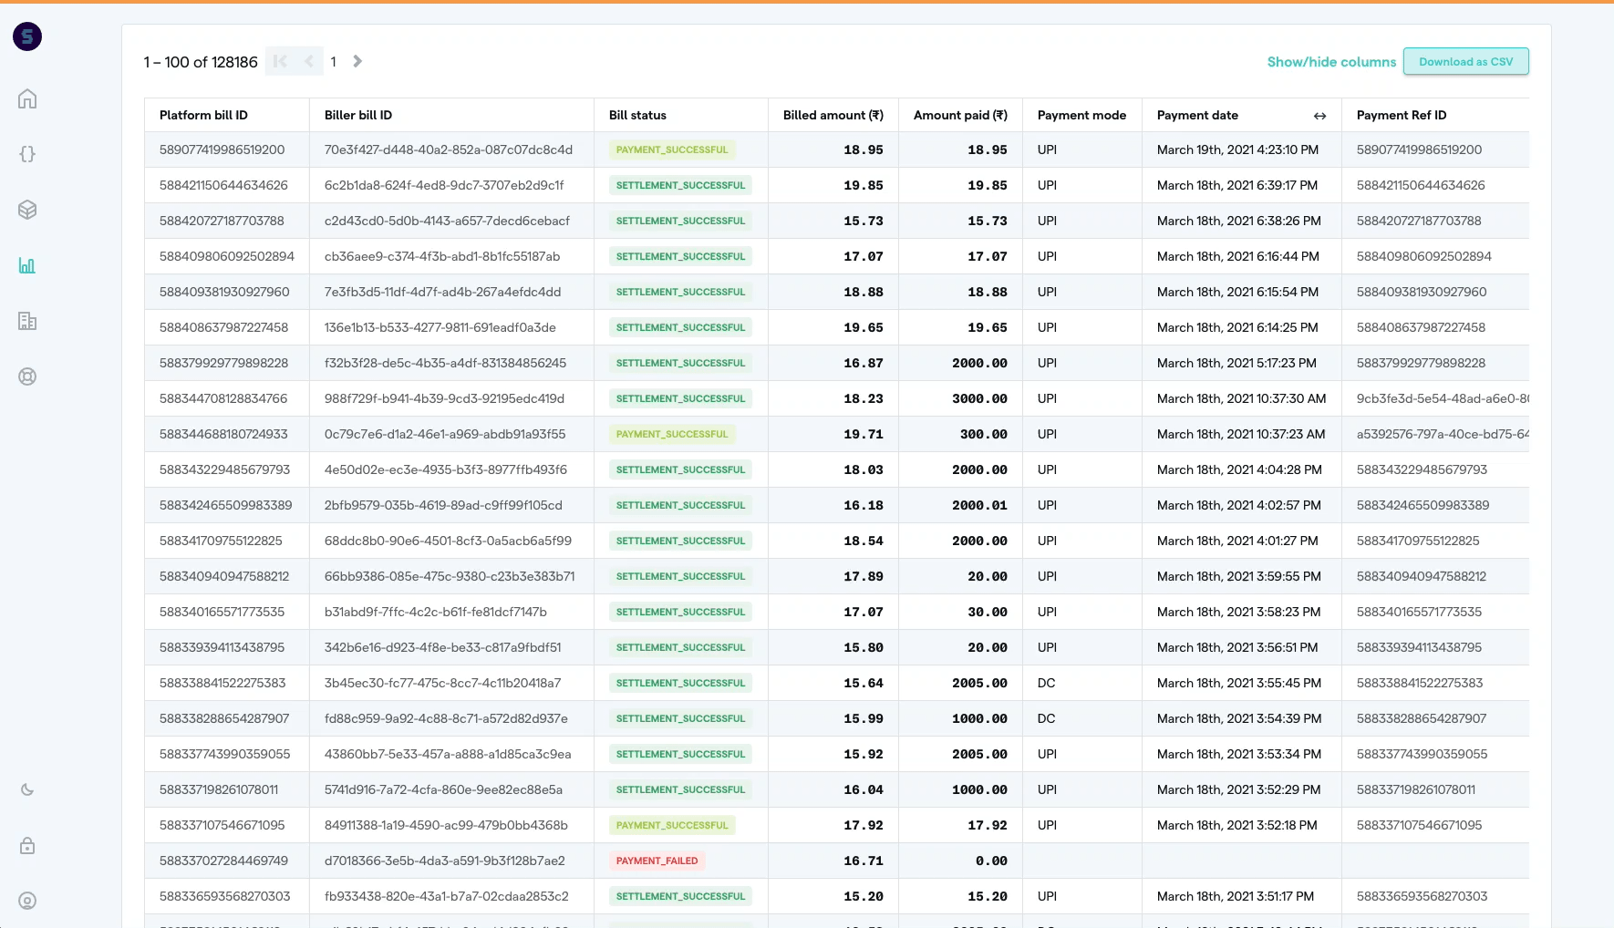Viewport: 1614px width, 928px height.
Task: Open the user profile icon at bottom
Action: [x=27, y=901]
